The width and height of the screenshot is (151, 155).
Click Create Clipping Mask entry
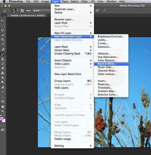point(72,53)
